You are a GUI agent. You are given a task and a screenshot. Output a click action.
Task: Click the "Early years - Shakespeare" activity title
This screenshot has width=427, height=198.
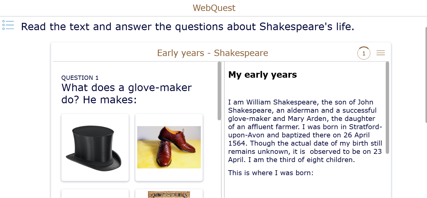(x=212, y=53)
